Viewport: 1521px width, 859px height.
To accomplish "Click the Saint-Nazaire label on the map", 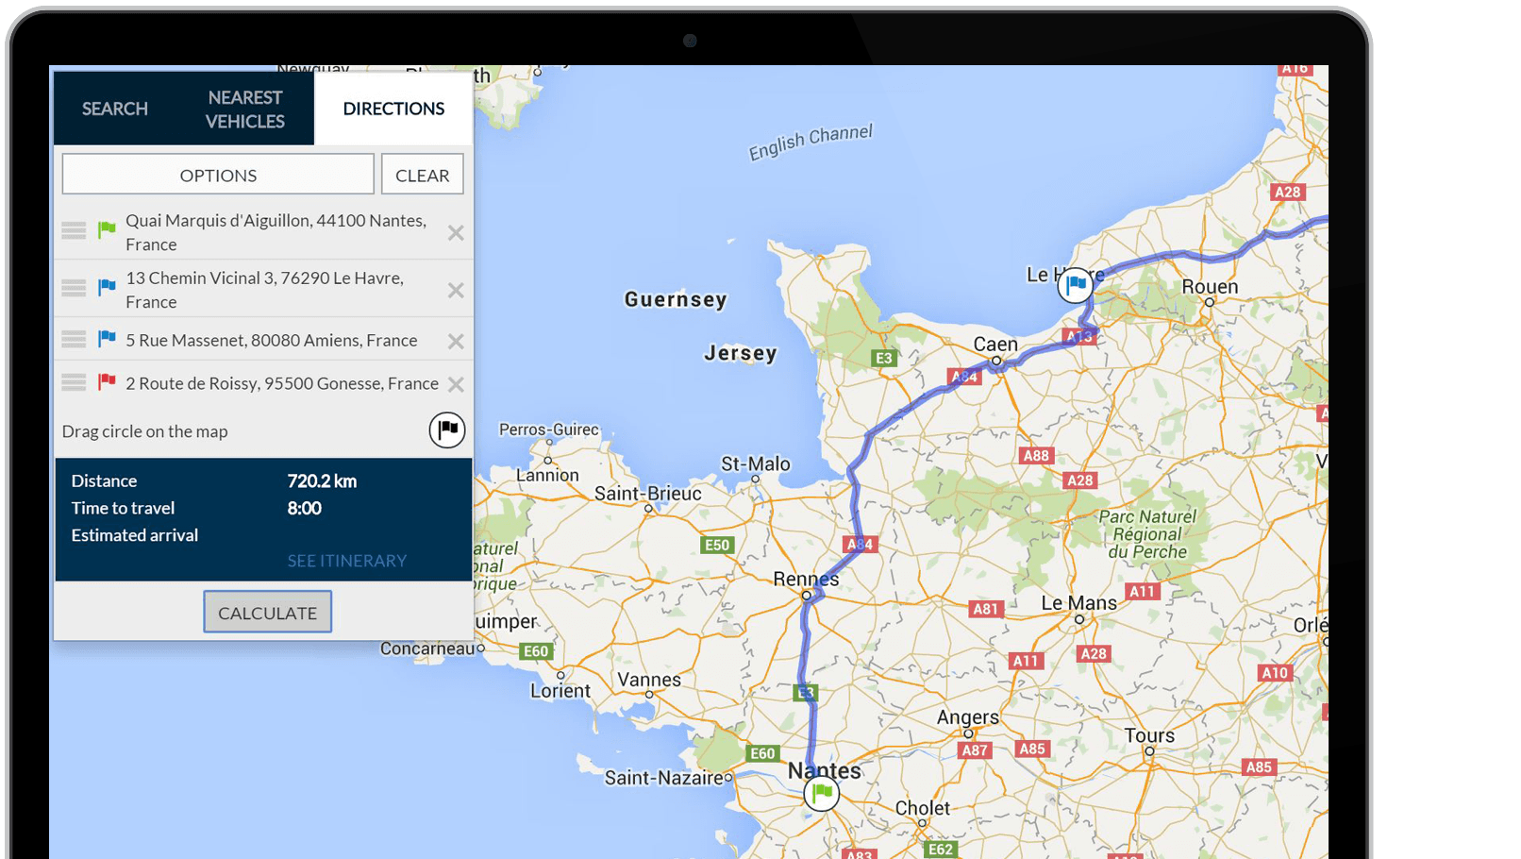I will coord(664,778).
